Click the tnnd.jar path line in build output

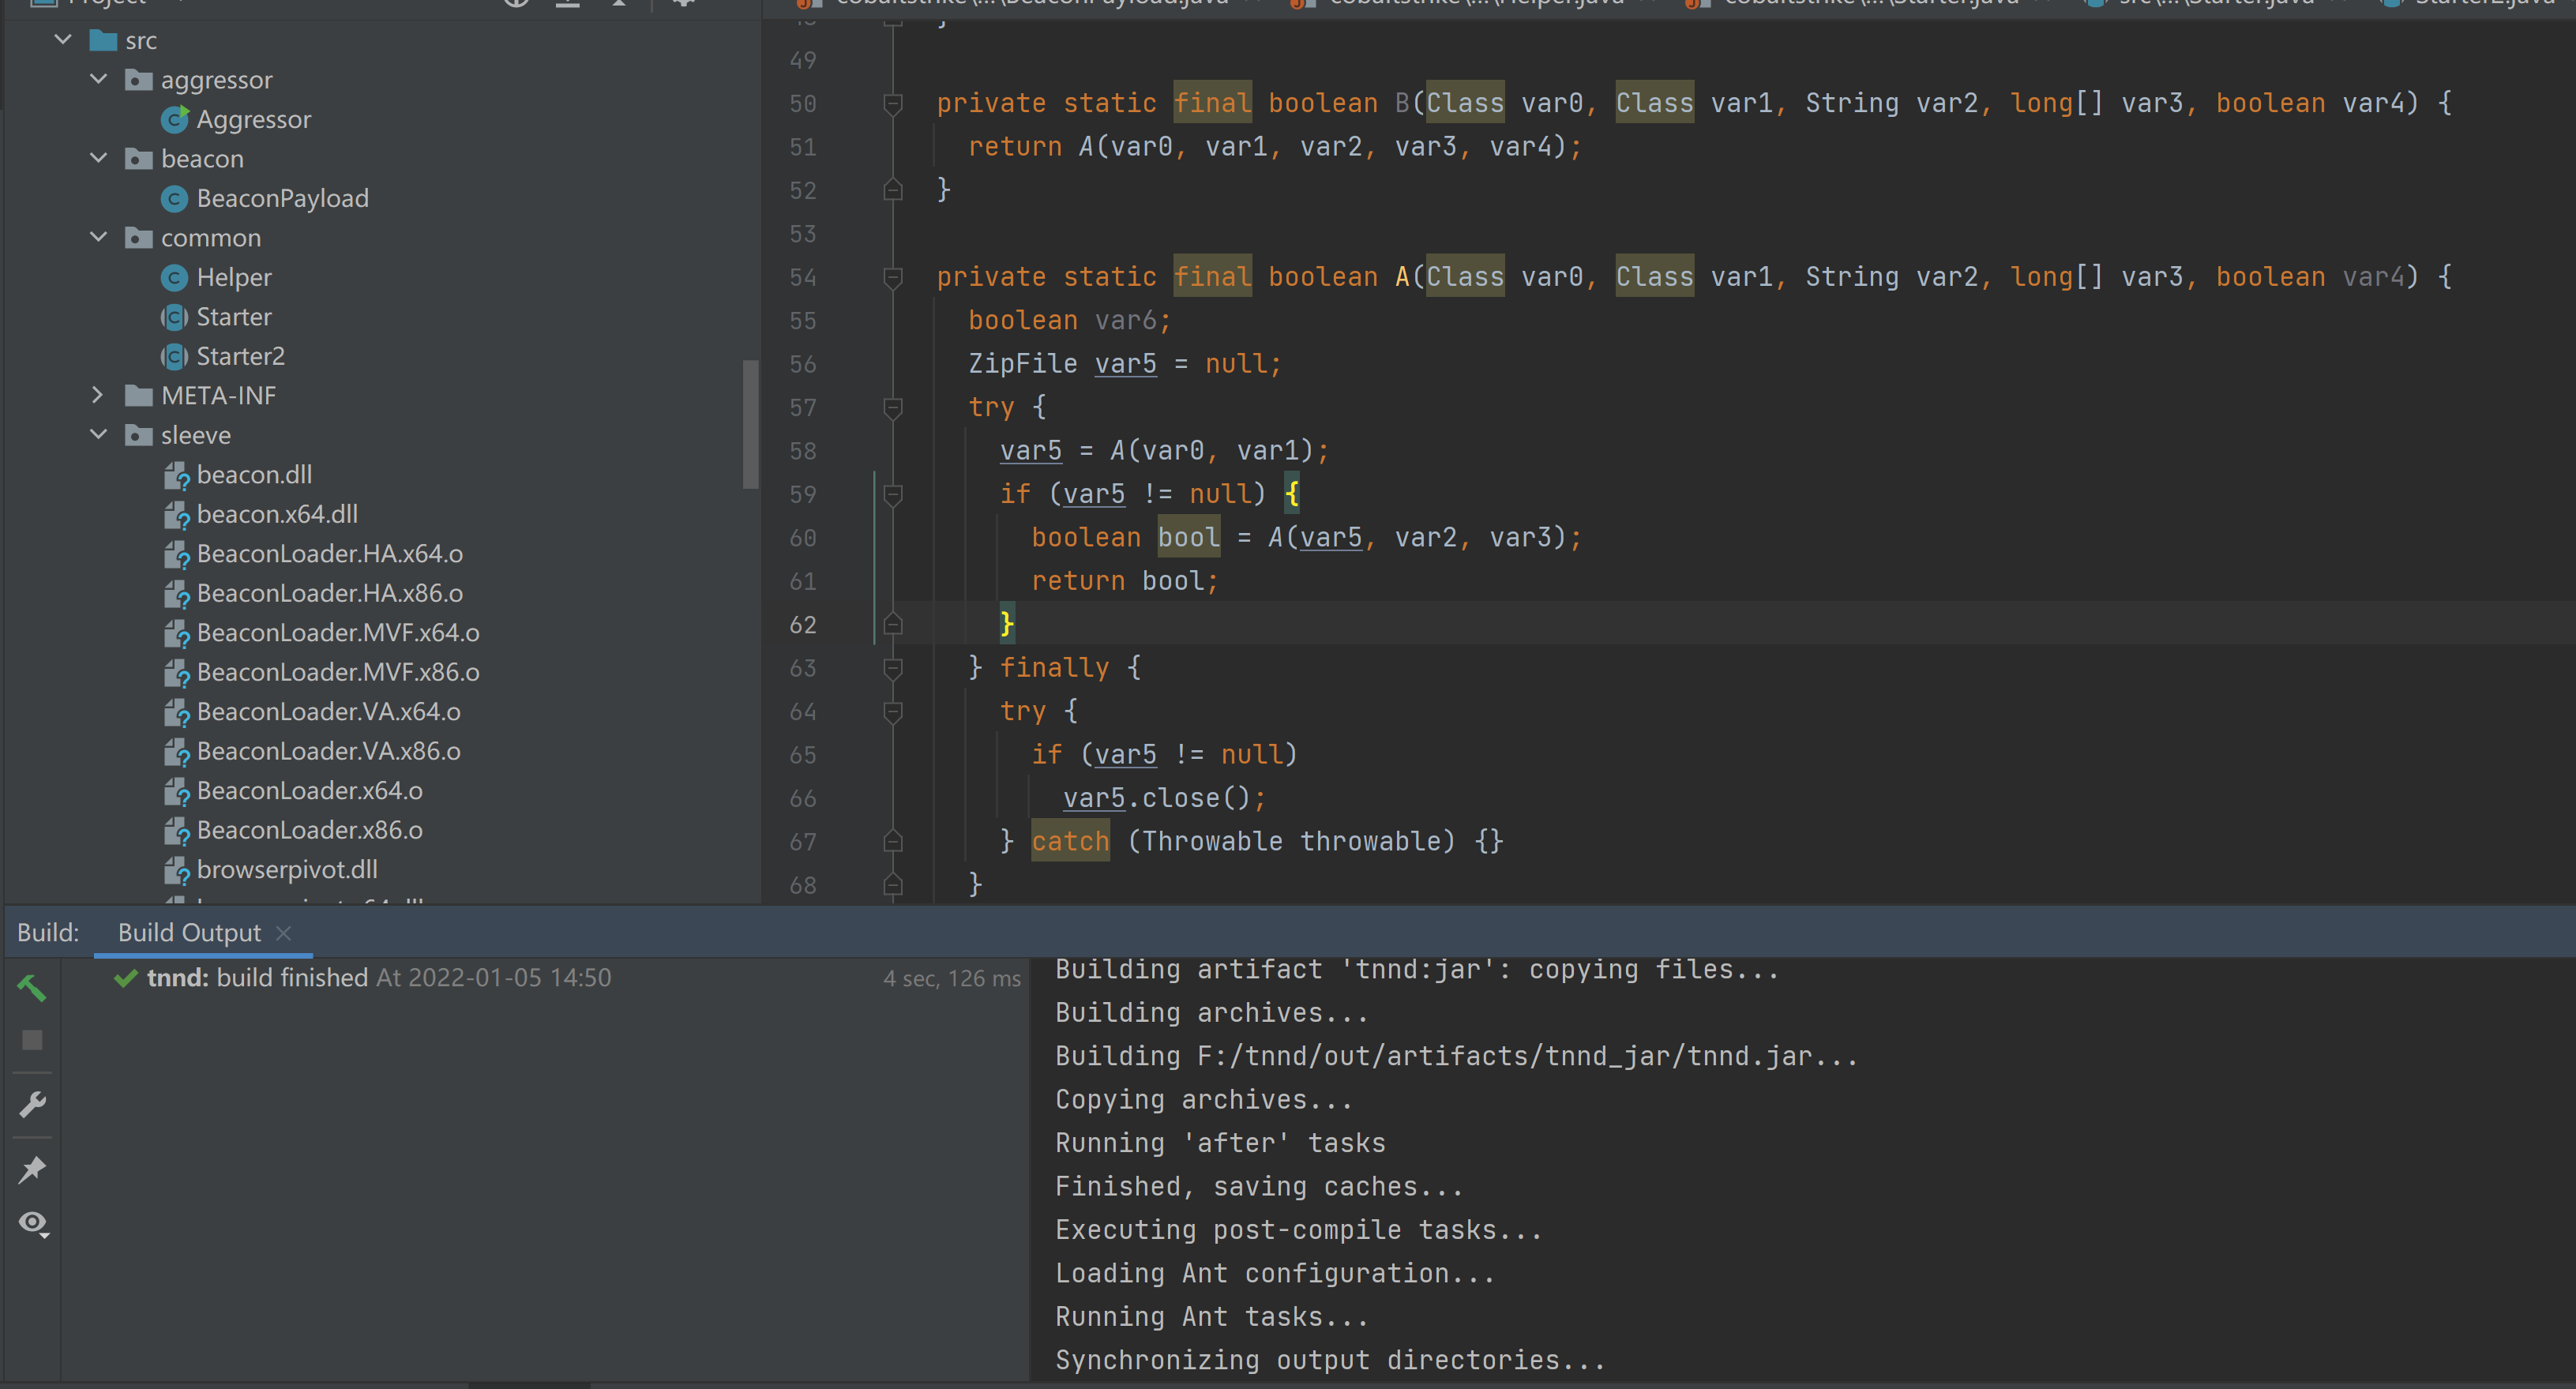point(1456,1056)
